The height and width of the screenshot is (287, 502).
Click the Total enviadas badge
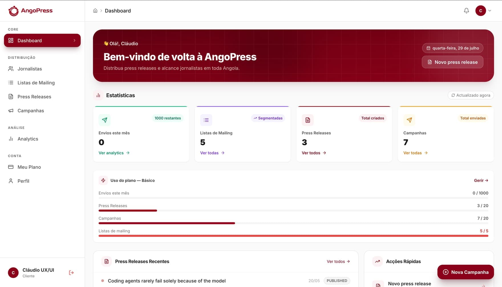pos(473,118)
